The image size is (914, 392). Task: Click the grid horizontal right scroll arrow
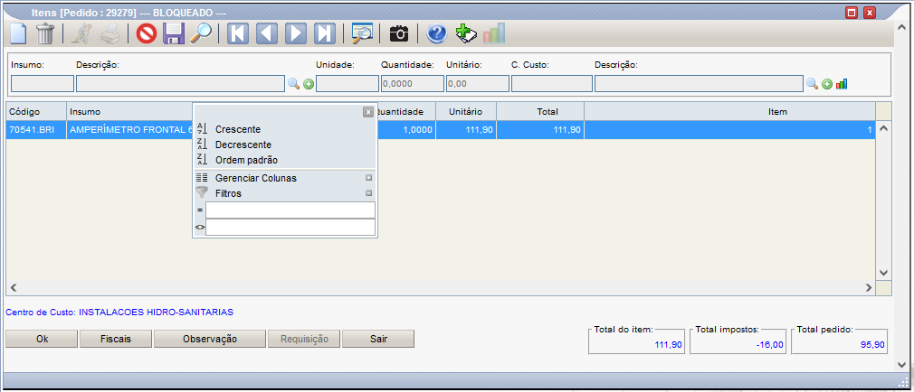point(869,287)
